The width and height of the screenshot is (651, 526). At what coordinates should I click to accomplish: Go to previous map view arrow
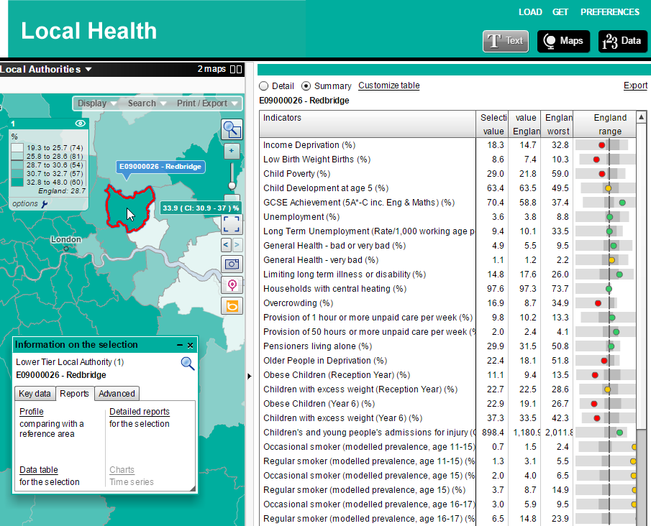pyautogui.click(x=225, y=244)
